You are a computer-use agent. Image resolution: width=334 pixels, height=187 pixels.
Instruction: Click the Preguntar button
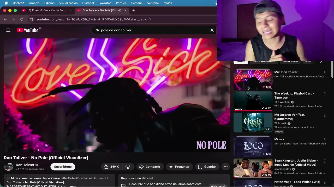(179, 167)
